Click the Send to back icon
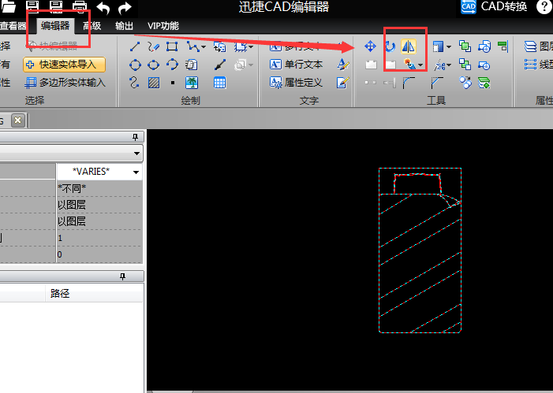 tap(465, 65)
